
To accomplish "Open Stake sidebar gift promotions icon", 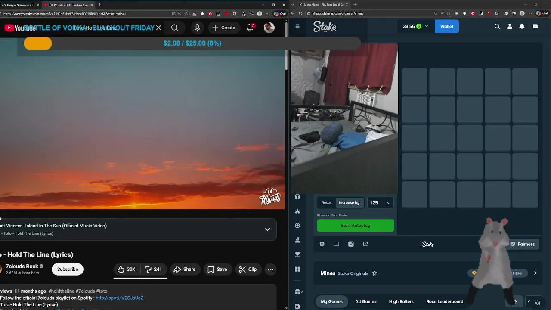I will [297, 292].
